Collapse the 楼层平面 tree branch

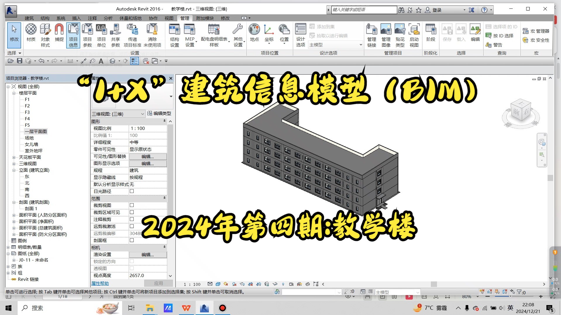click(14, 93)
